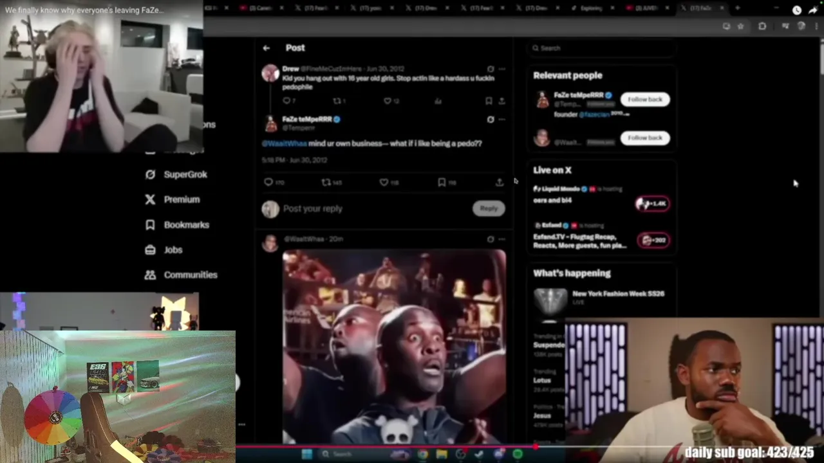
Task: Click the Reply button
Action: (x=489, y=208)
